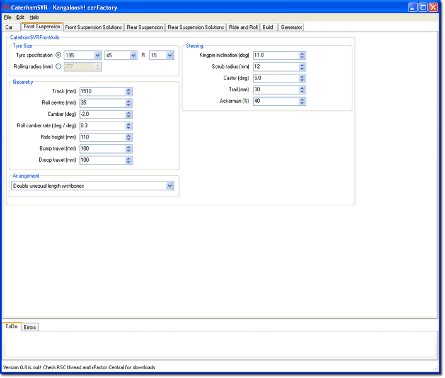Go to Rear Suspension Solutions tab

(x=196, y=27)
